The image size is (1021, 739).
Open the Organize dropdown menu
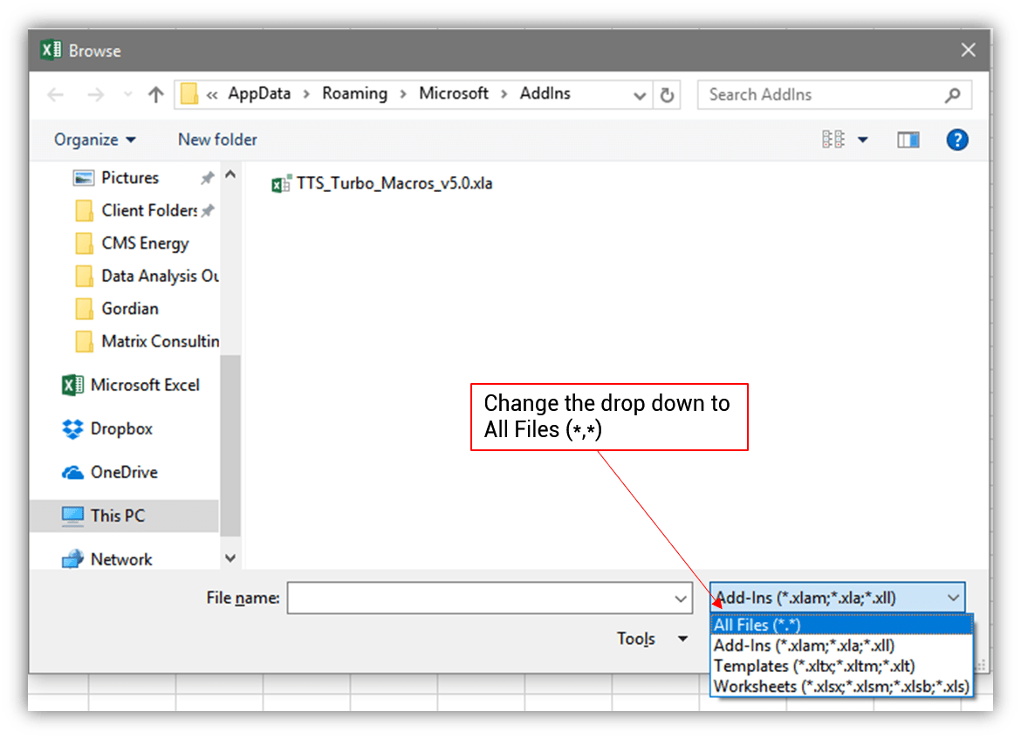click(x=94, y=140)
